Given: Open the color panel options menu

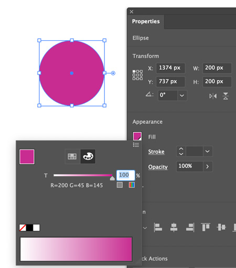Looking at the screenshot, I should [136, 145].
